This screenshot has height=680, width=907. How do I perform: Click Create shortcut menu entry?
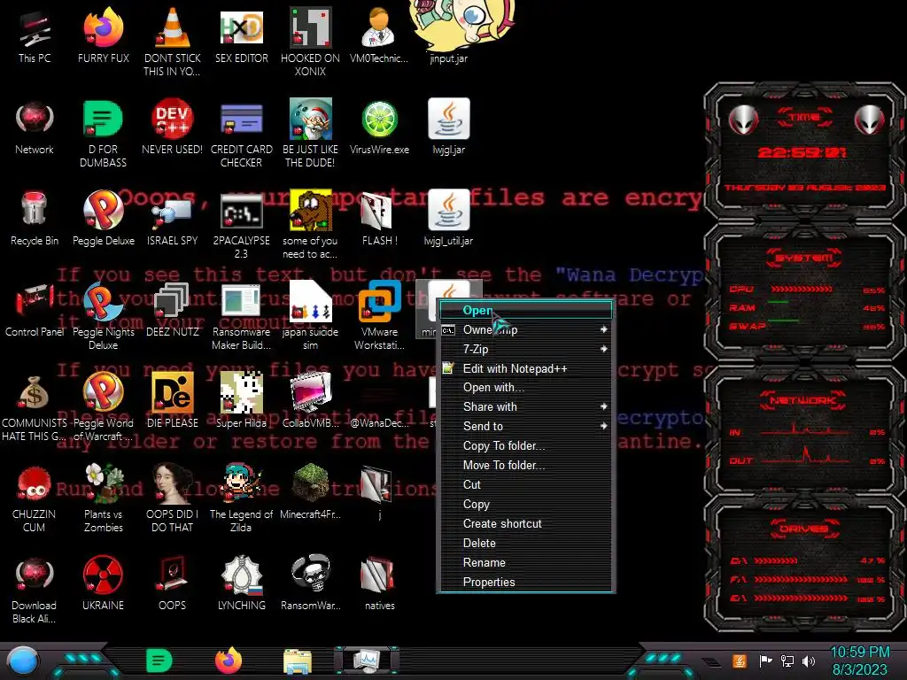click(526, 523)
